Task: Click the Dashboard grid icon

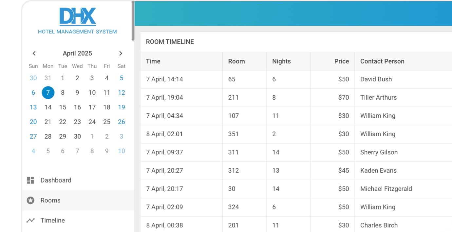Action: [x=30, y=180]
